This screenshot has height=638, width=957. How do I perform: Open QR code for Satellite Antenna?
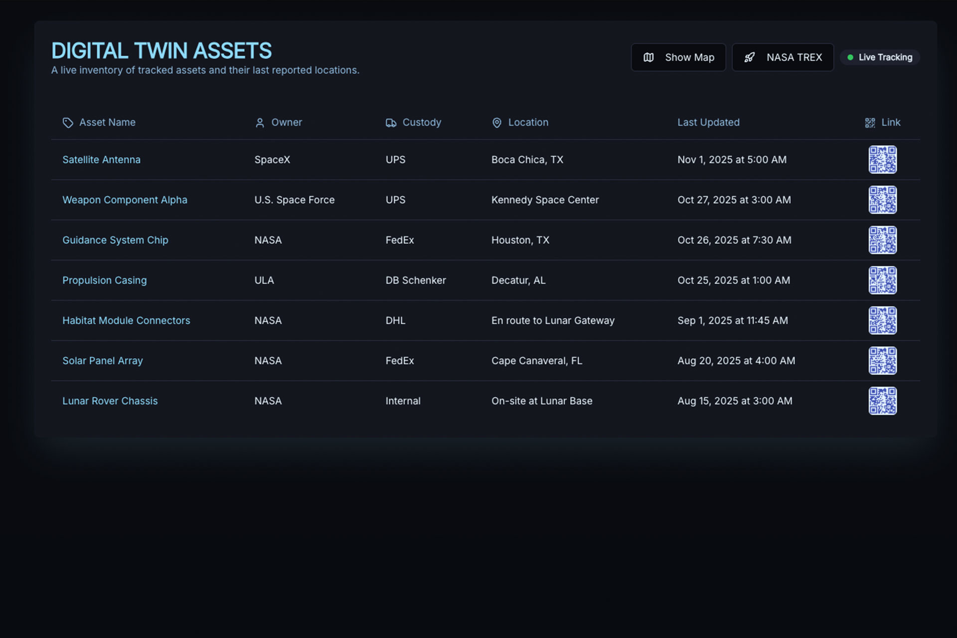(882, 159)
